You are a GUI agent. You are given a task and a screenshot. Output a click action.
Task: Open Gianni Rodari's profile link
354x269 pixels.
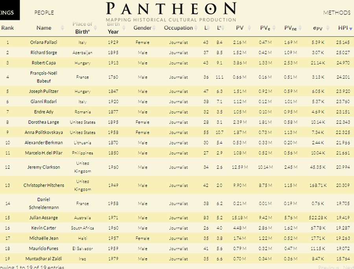point(44,101)
